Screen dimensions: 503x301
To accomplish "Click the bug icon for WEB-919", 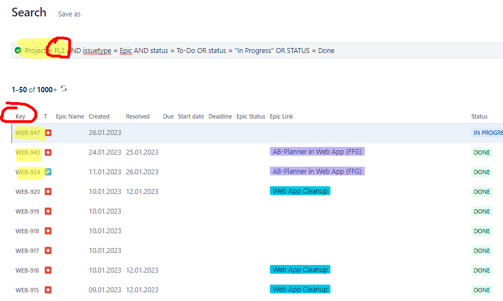I will point(48,211).
